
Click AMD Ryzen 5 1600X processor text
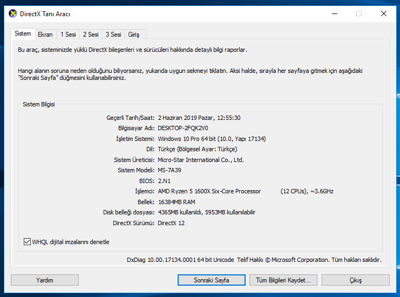[209, 191]
